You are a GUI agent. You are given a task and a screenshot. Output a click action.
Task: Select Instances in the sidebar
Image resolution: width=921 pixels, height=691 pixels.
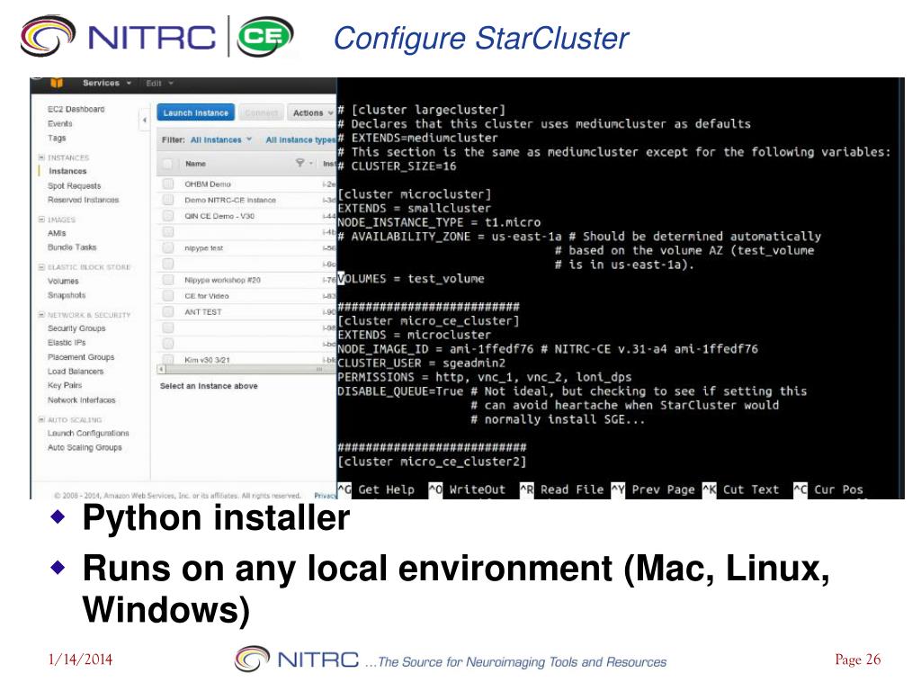tap(67, 171)
